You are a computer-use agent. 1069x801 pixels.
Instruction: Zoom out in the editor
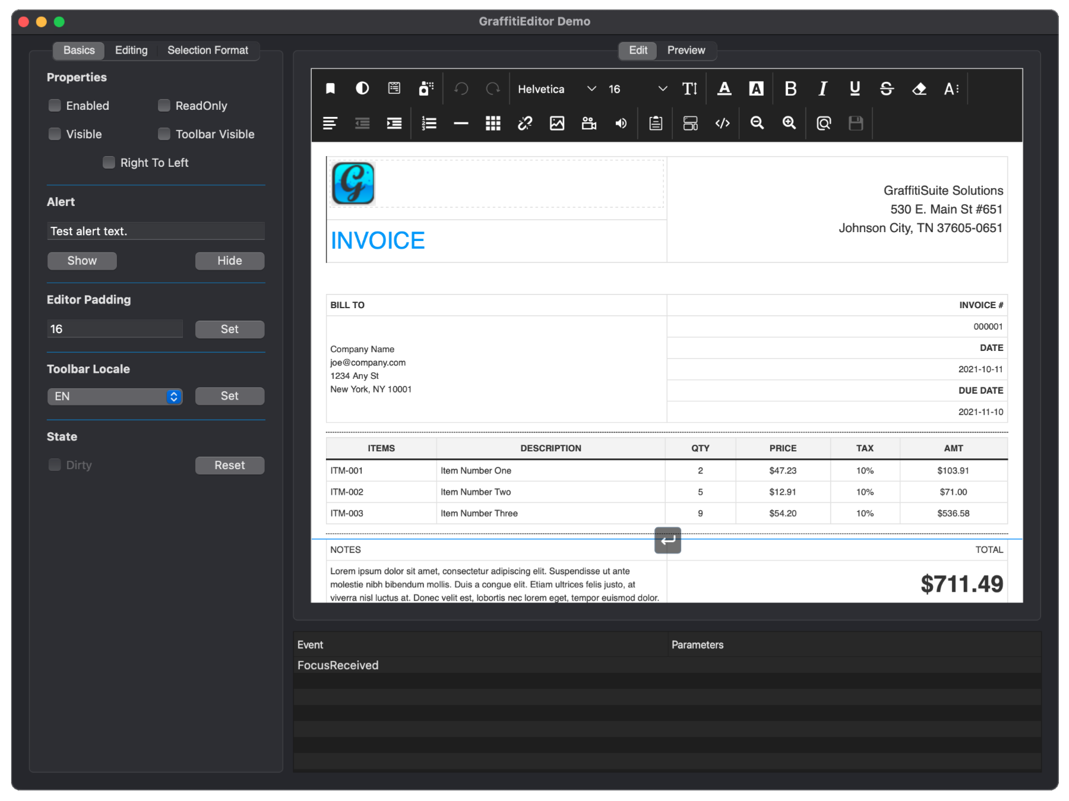(757, 123)
